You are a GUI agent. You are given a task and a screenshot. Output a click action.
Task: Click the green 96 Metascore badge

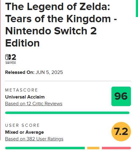pos(121,96)
